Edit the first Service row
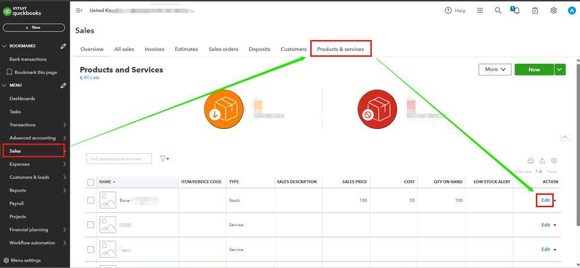The image size is (580, 268). pos(546,224)
